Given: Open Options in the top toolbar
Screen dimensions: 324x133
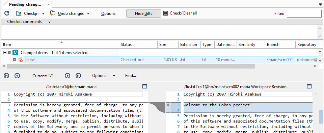Looking at the screenshot, I should click(108, 14).
